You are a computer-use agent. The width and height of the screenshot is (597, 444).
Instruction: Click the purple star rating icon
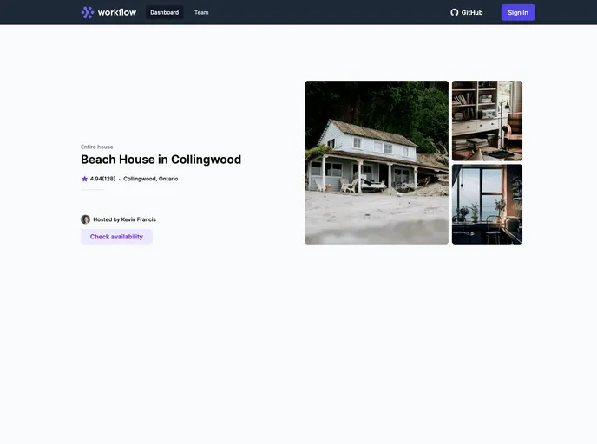tap(85, 179)
